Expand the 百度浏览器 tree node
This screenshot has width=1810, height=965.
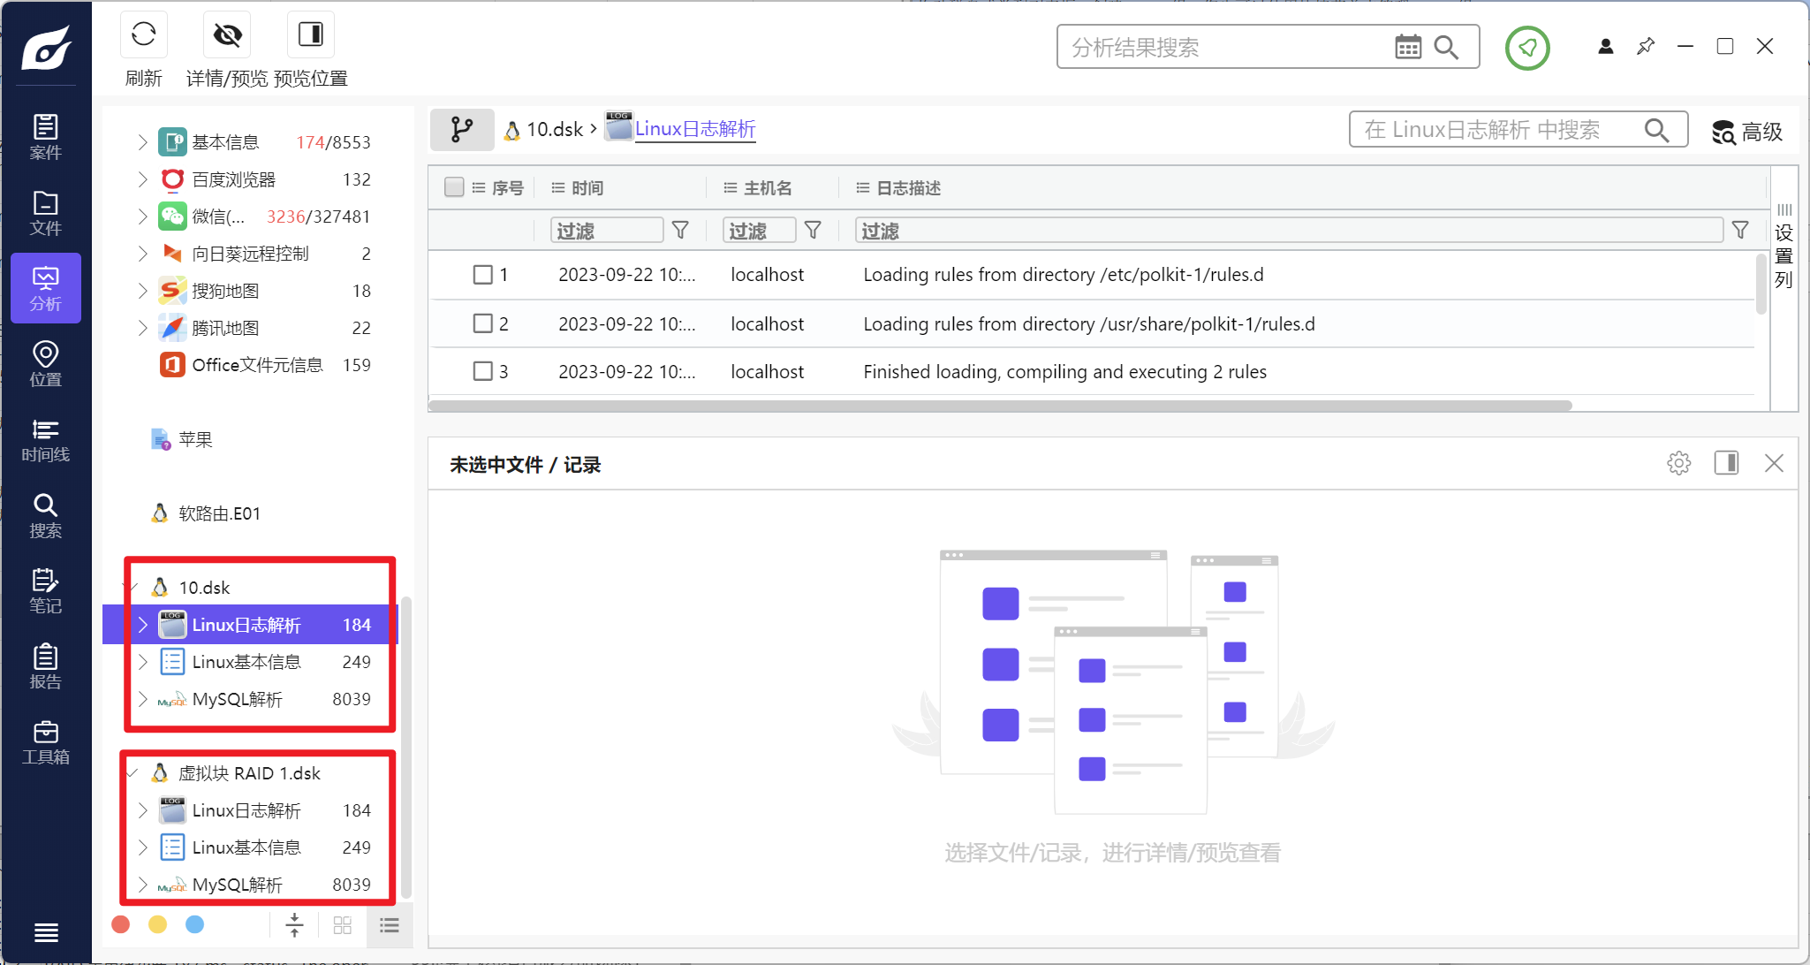click(x=142, y=179)
